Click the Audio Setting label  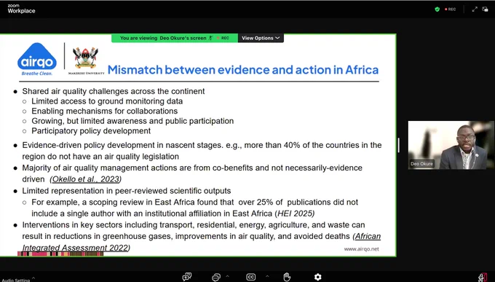coord(16,280)
